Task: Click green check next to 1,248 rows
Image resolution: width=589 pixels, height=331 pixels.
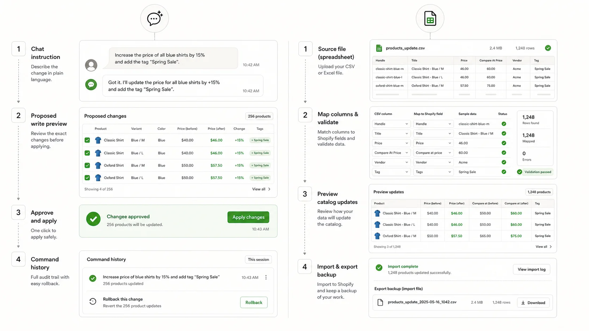Action: click(x=548, y=48)
